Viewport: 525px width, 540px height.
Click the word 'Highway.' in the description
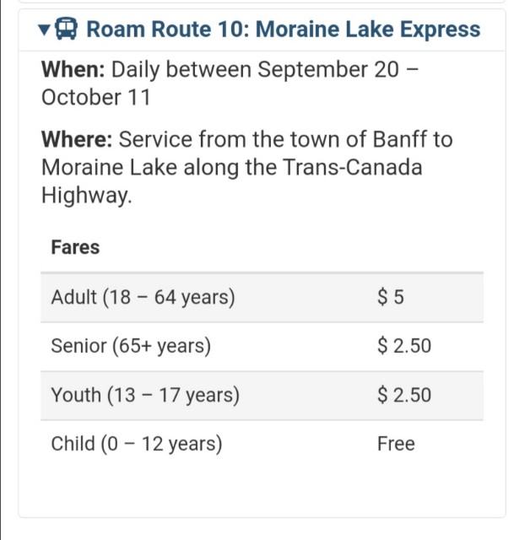pyautogui.click(x=87, y=196)
